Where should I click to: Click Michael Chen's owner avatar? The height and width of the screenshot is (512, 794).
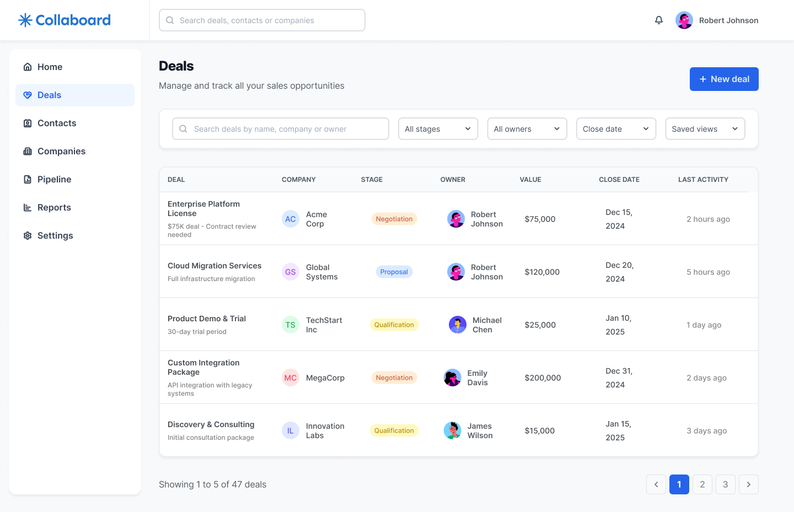457,325
